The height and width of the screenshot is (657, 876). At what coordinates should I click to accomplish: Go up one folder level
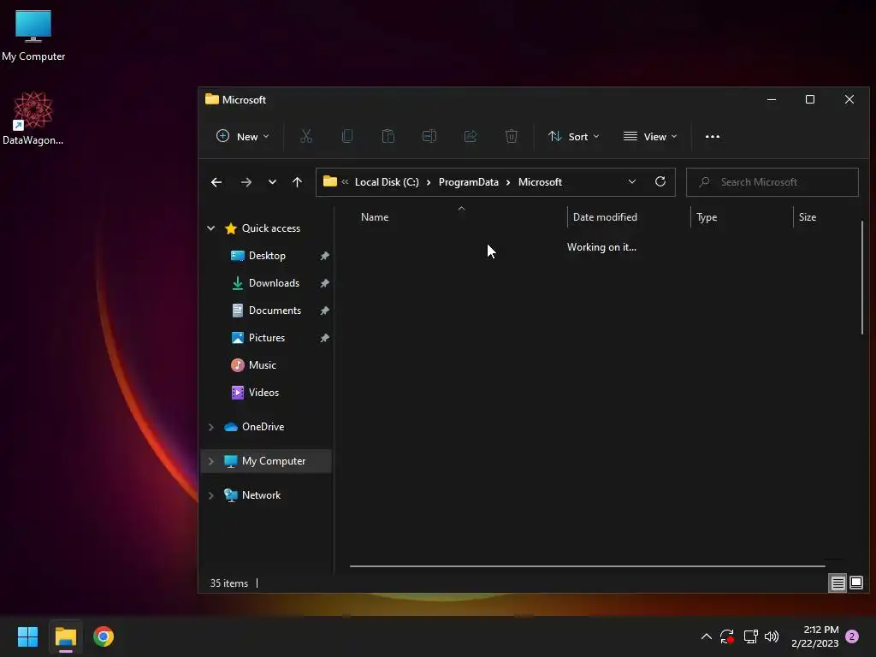click(297, 182)
